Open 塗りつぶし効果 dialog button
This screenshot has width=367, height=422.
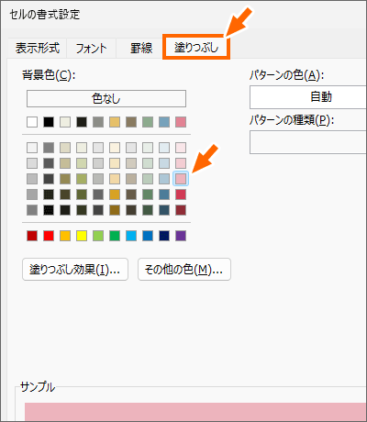coord(75,270)
